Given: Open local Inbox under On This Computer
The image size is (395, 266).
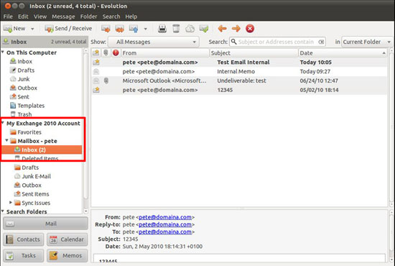Looking at the screenshot, I should (24, 62).
